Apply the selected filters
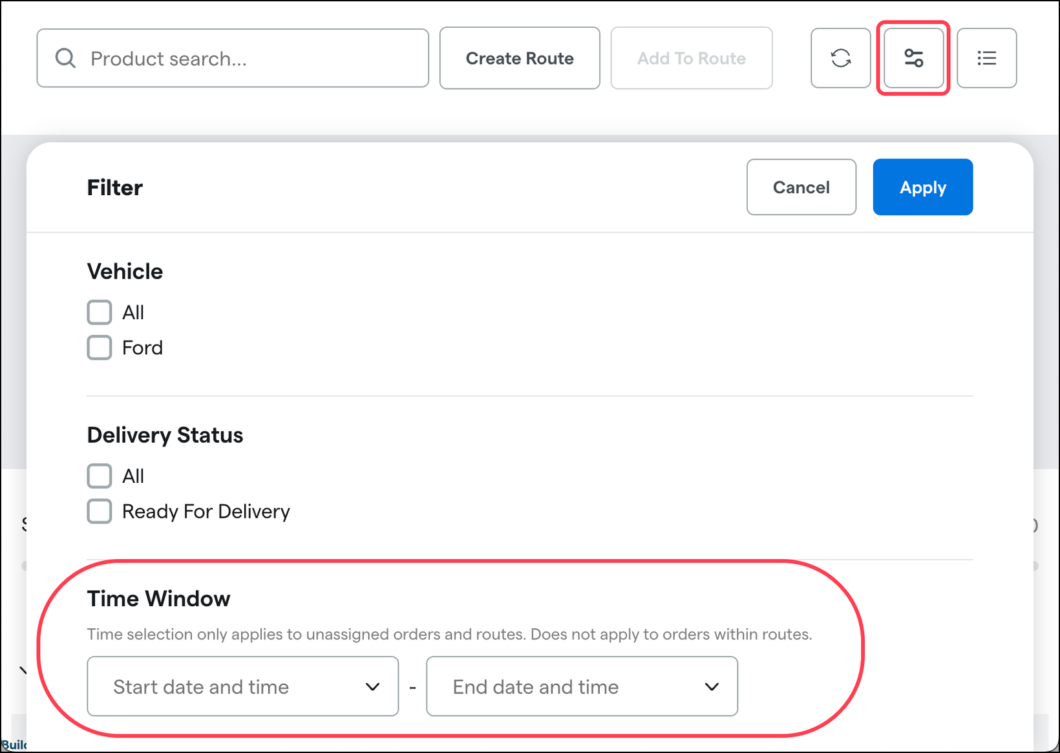Screen dimensions: 1060x753 [x=922, y=187]
